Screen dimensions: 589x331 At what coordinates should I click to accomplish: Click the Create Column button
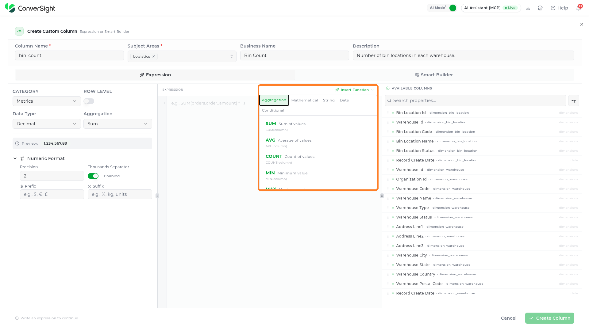[x=550, y=318]
